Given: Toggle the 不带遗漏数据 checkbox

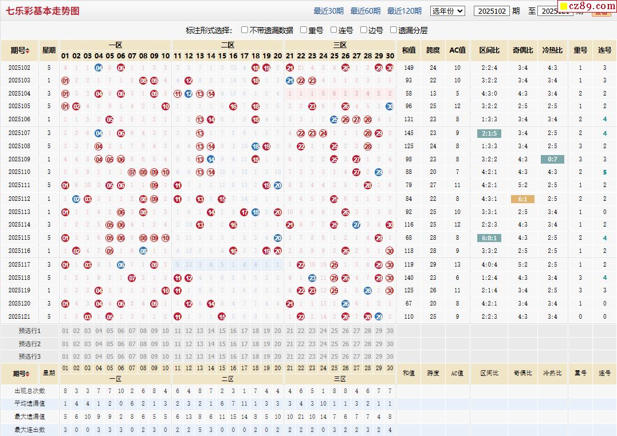Looking at the screenshot, I should [245, 30].
